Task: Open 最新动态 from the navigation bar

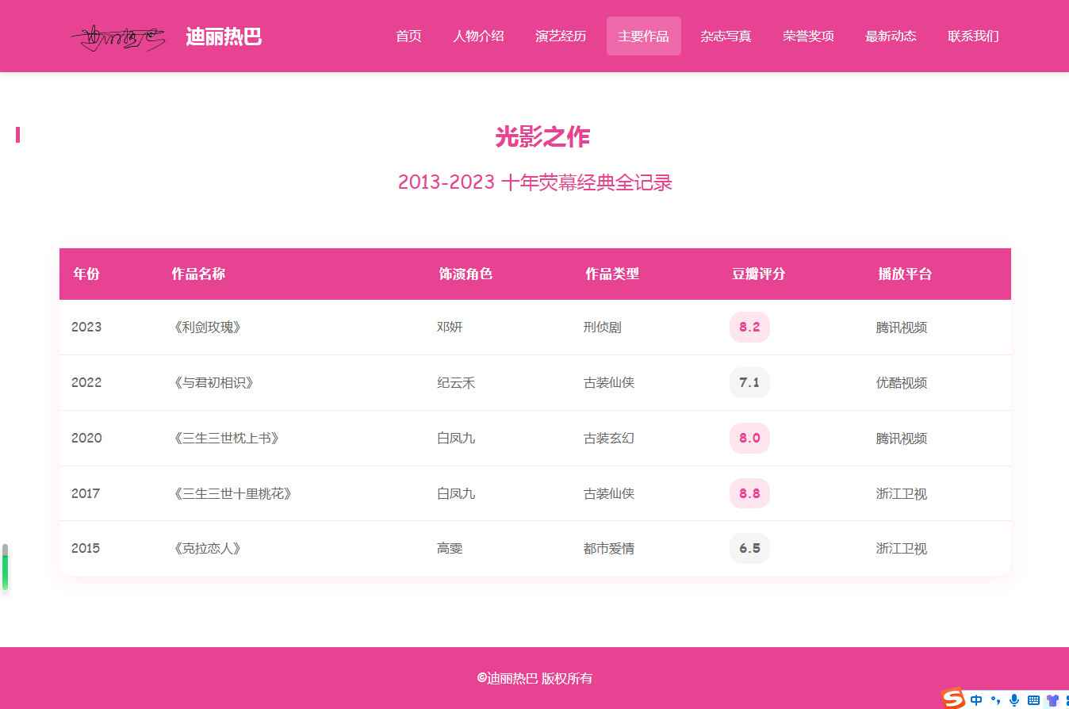Action: [x=891, y=36]
